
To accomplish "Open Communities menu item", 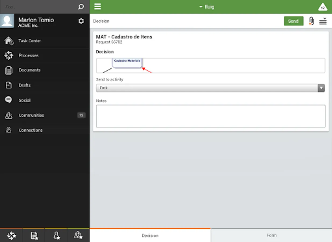I will coord(45,115).
